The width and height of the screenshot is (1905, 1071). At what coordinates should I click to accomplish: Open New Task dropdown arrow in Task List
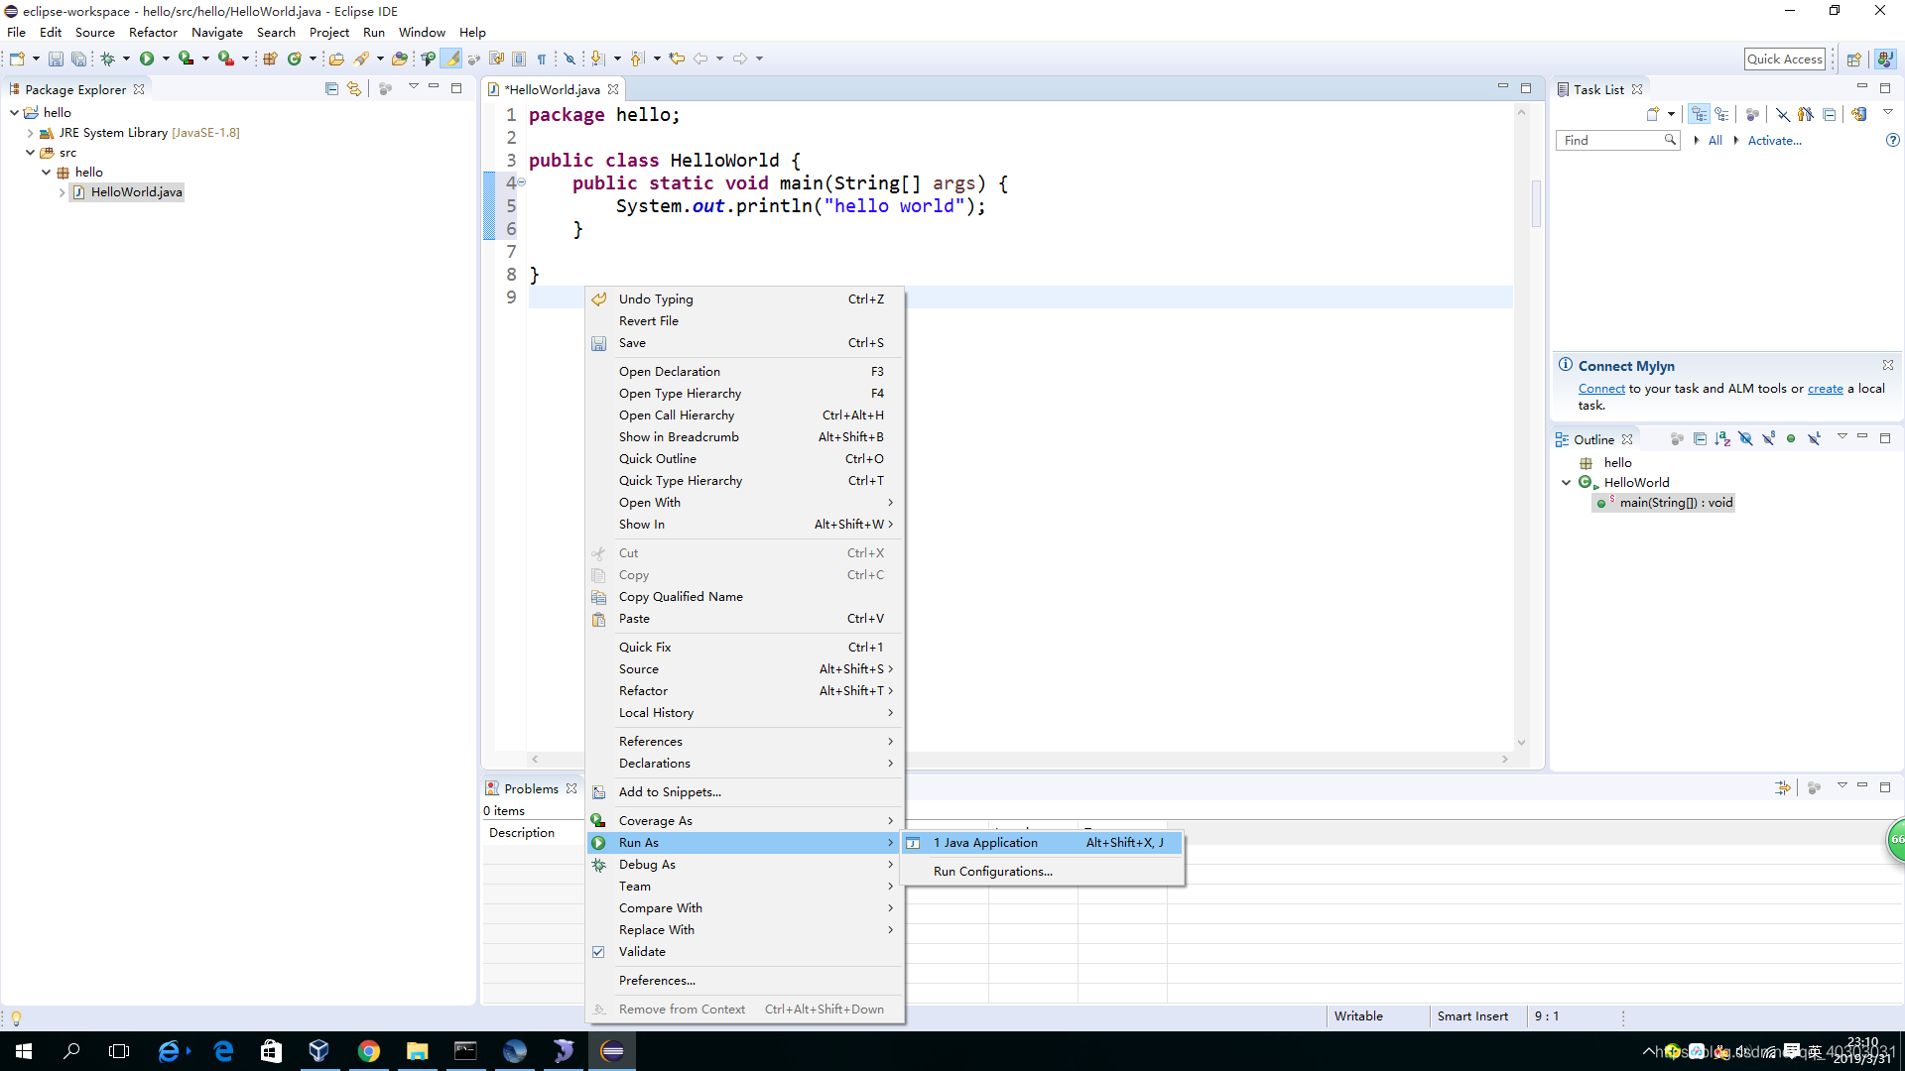coord(1671,114)
